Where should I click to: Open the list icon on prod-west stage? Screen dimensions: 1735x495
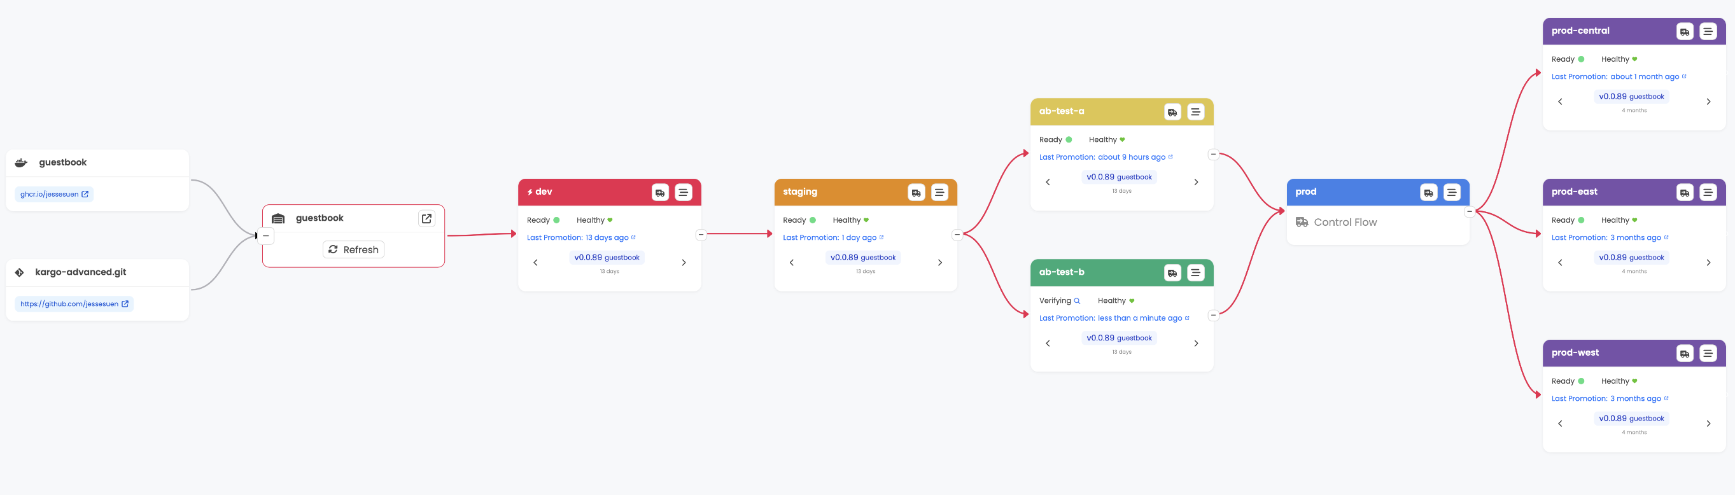[1708, 354]
